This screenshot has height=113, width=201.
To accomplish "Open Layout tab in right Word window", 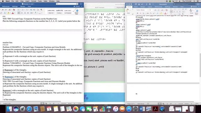I will [x=150, y=7].
